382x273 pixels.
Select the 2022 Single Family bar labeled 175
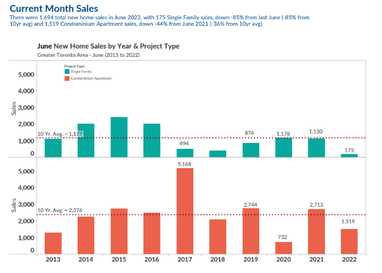point(349,155)
